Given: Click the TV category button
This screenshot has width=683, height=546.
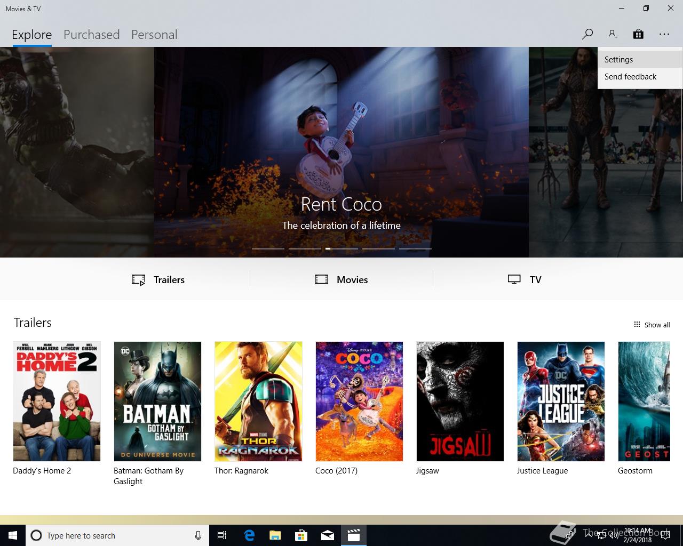Looking at the screenshot, I should click(x=525, y=279).
